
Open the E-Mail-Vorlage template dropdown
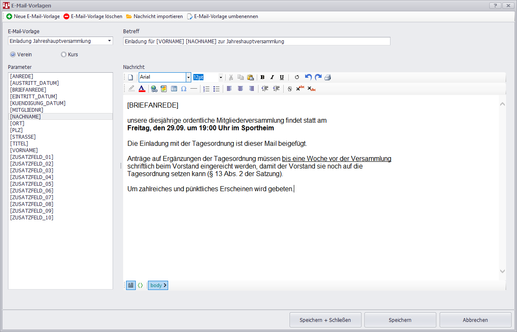click(x=109, y=41)
